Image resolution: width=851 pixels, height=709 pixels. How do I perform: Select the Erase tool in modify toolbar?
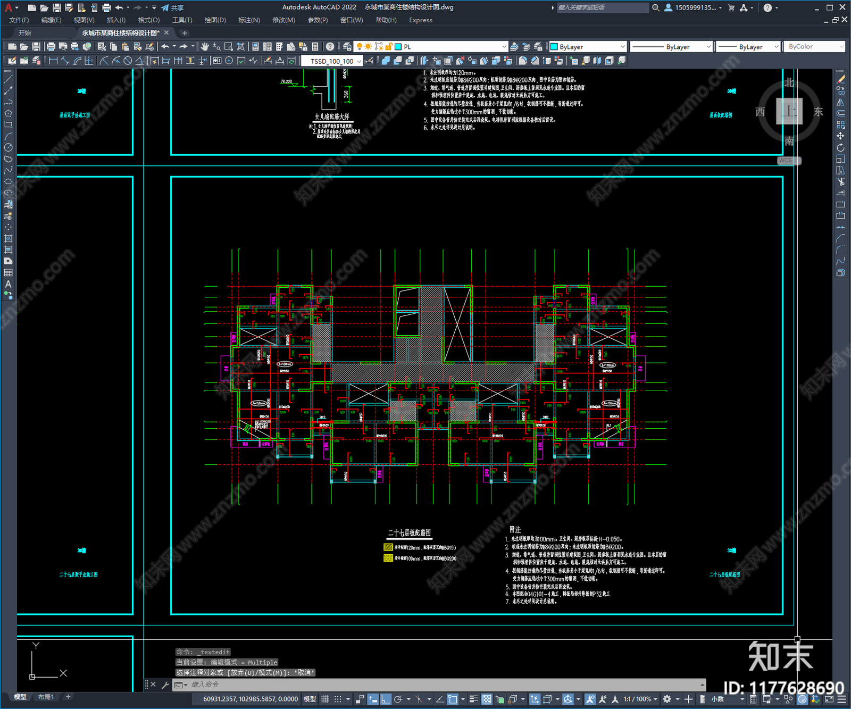(841, 79)
